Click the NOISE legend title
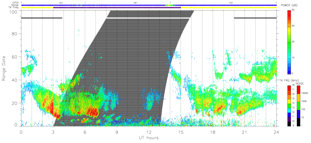Image resolution: width=311 pixels, height=143 pixels. point(300,83)
